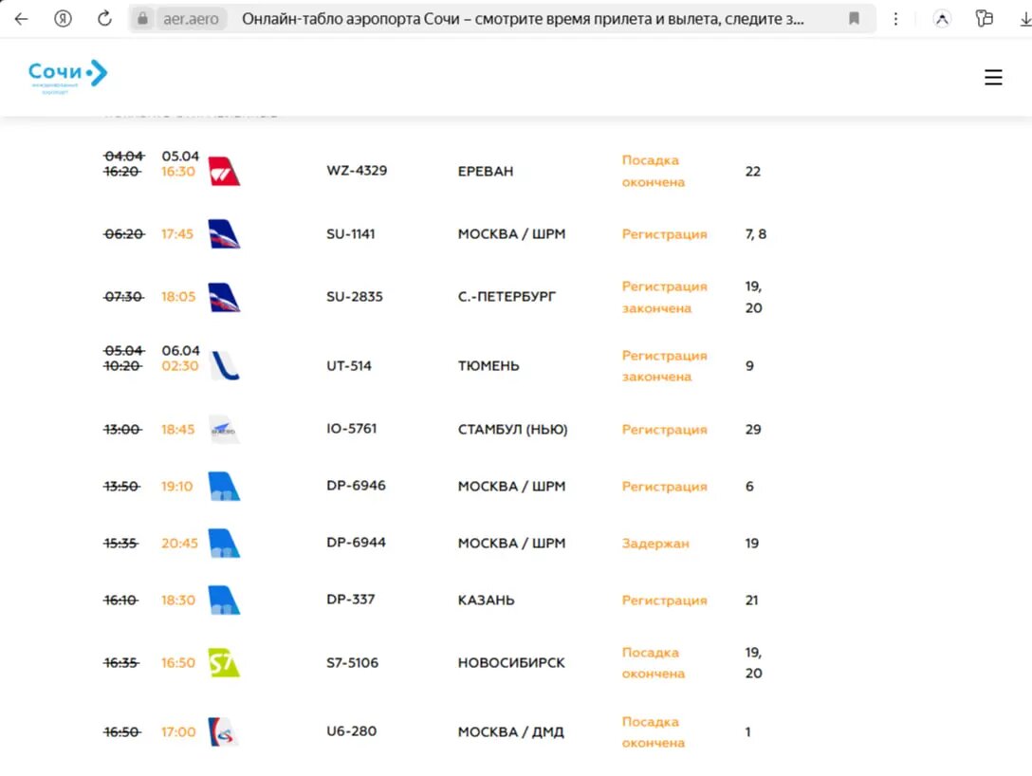
Task: Open browser extensions icon
Action: (x=984, y=18)
